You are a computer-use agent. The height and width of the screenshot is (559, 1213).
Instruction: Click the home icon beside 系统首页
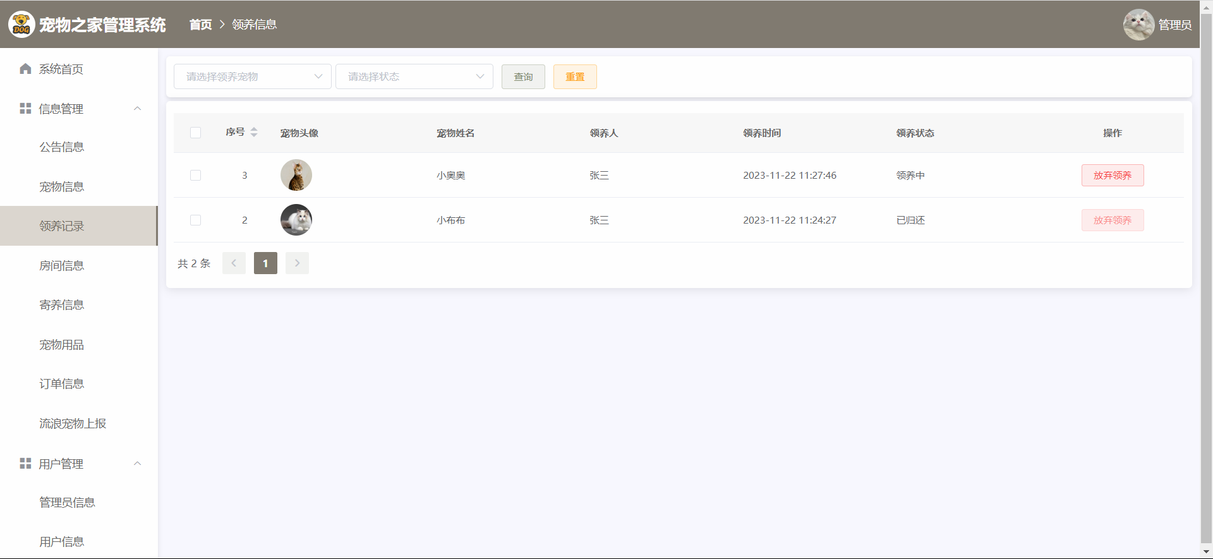pos(25,69)
